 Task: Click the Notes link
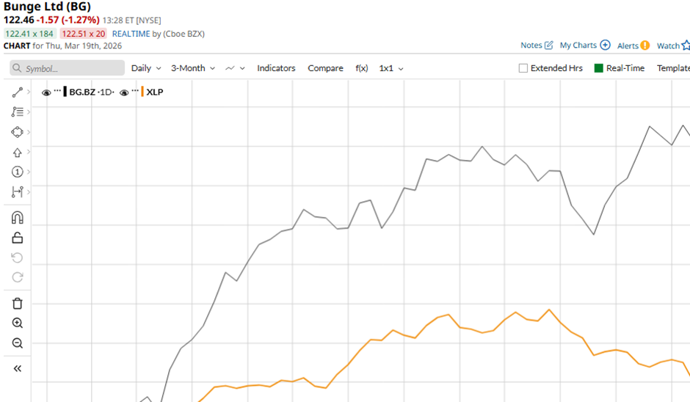[531, 45]
